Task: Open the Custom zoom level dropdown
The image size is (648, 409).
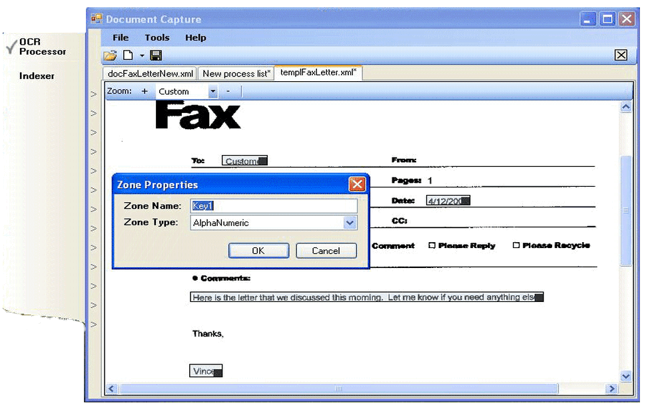Action: point(212,91)
